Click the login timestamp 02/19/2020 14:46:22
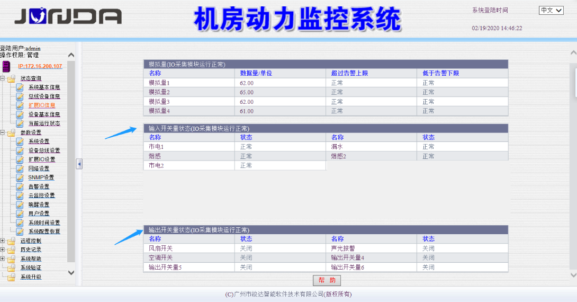The image size is (577, 302). (497, 28)
